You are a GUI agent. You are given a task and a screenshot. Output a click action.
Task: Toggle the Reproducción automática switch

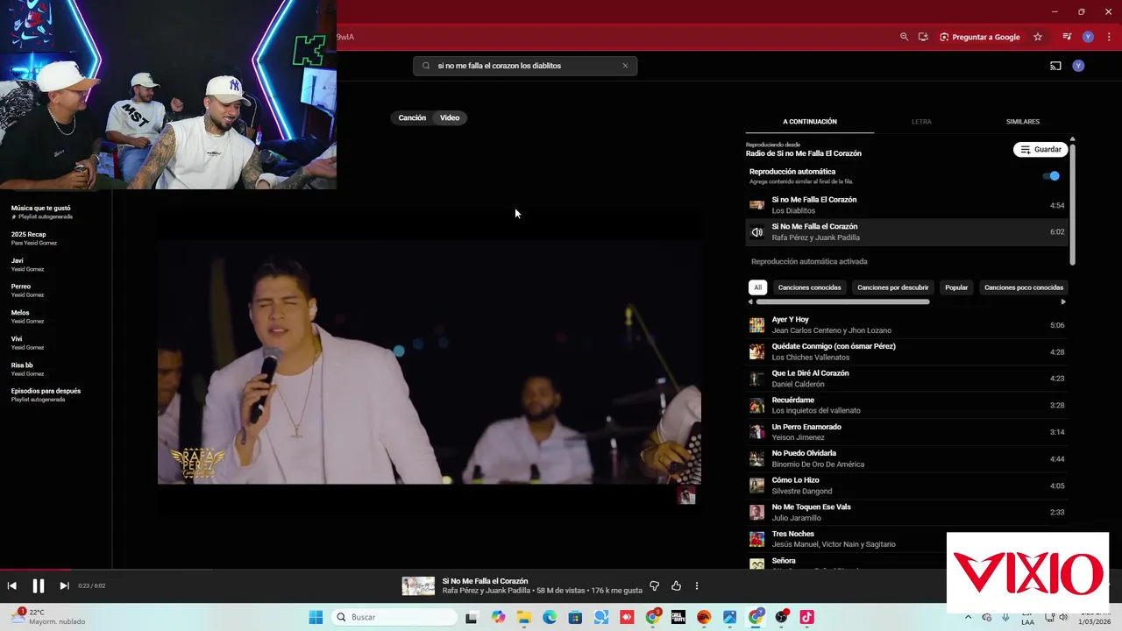(1050, 176)
